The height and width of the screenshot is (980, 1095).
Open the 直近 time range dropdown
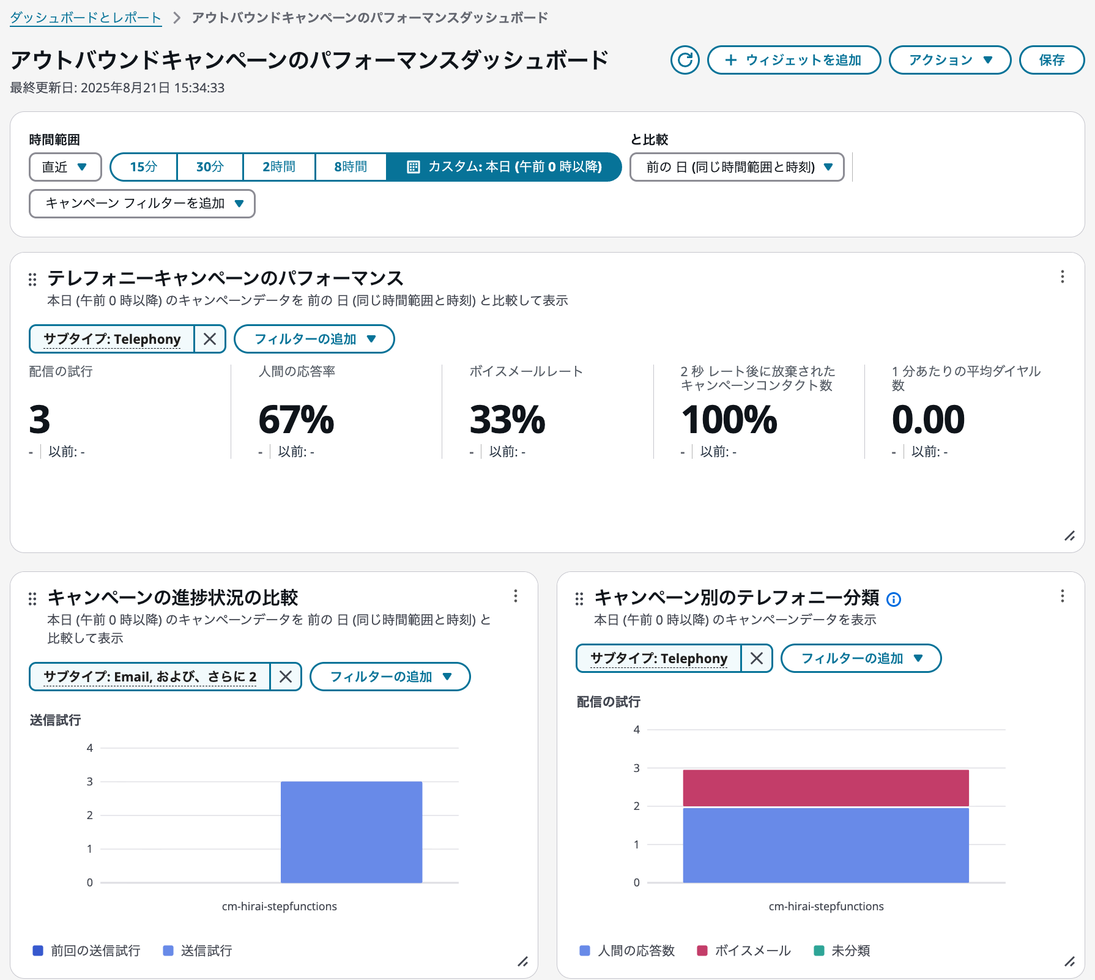point(65,167)
